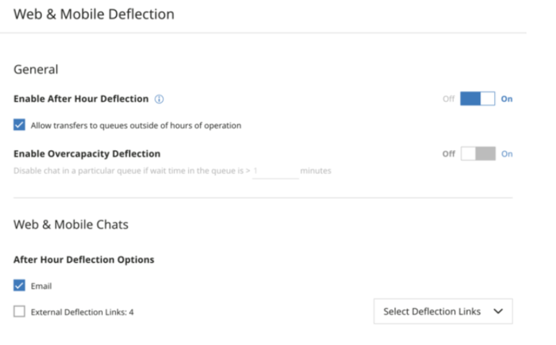This screenshot has width=556, height=345.
Task: Enable the External Deflection Links checkbox
Action: tap(19, 312)
